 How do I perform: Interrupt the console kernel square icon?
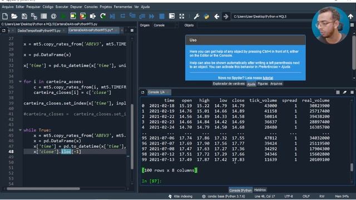338,92
